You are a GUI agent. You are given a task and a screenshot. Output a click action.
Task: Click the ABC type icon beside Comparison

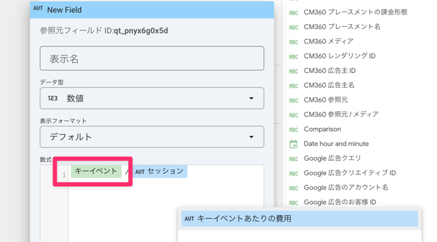tap(294, 130)
